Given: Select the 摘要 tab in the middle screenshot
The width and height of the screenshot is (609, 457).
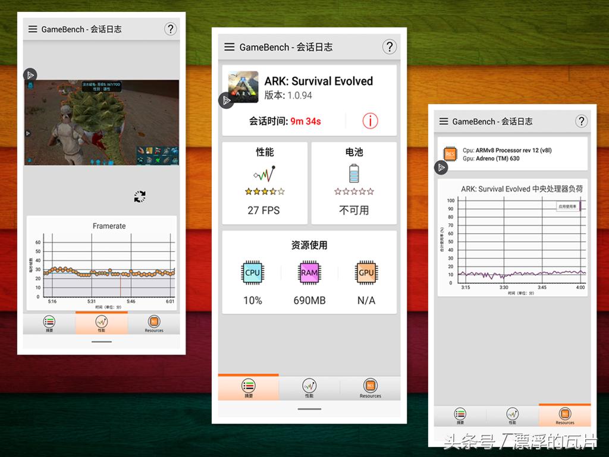Looking at the screenshot, I should [x=248, y=387].
